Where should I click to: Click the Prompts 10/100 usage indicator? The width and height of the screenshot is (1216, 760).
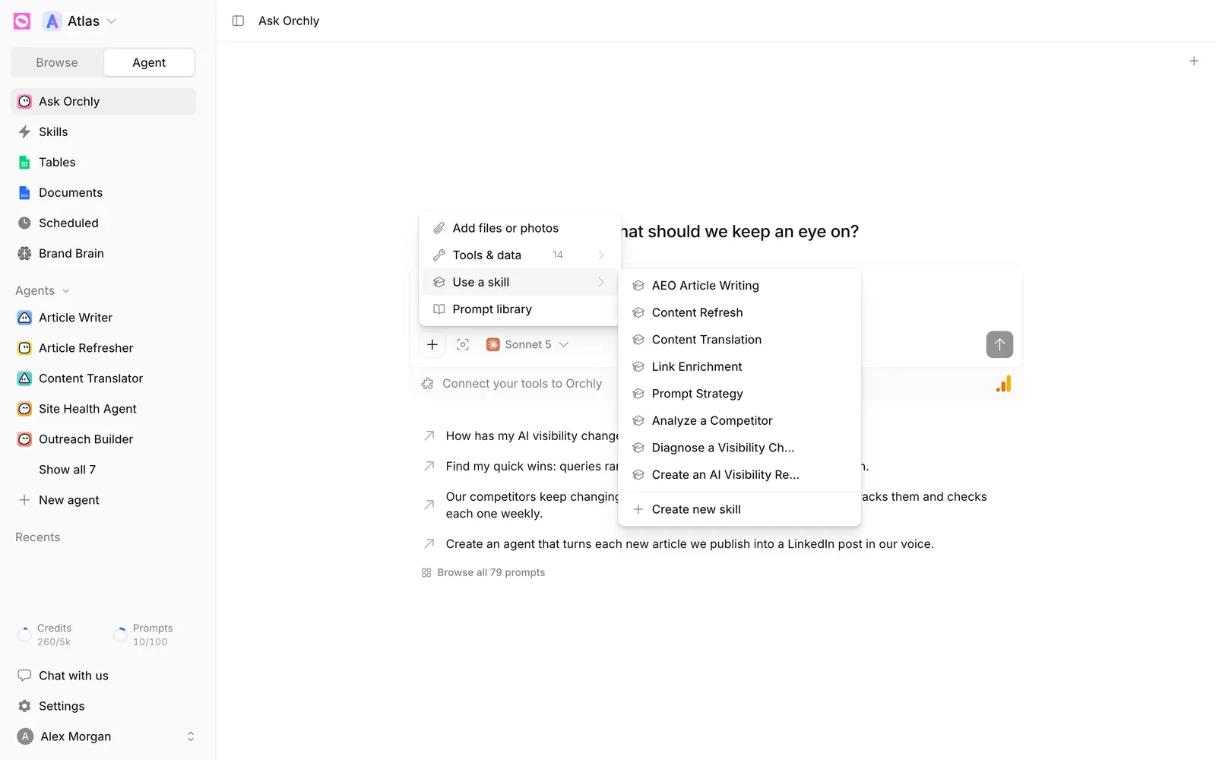(x=143, y=635)
